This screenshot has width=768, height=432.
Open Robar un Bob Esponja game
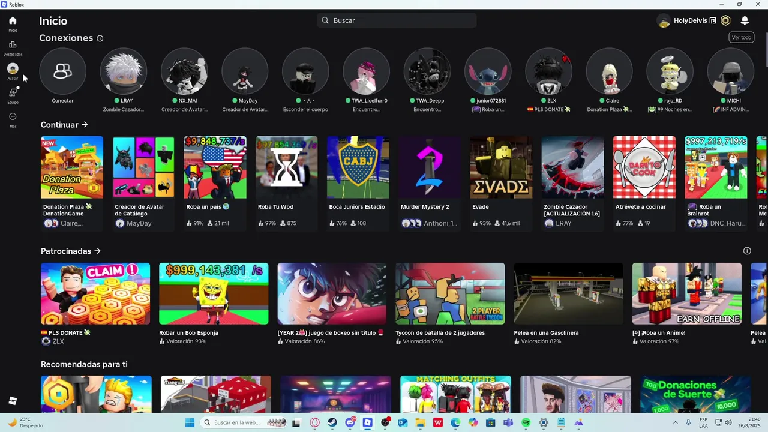point(214,293)
